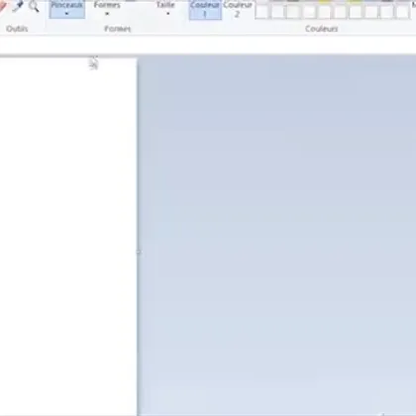Pick the fourth empty custom color swatch

309,12
